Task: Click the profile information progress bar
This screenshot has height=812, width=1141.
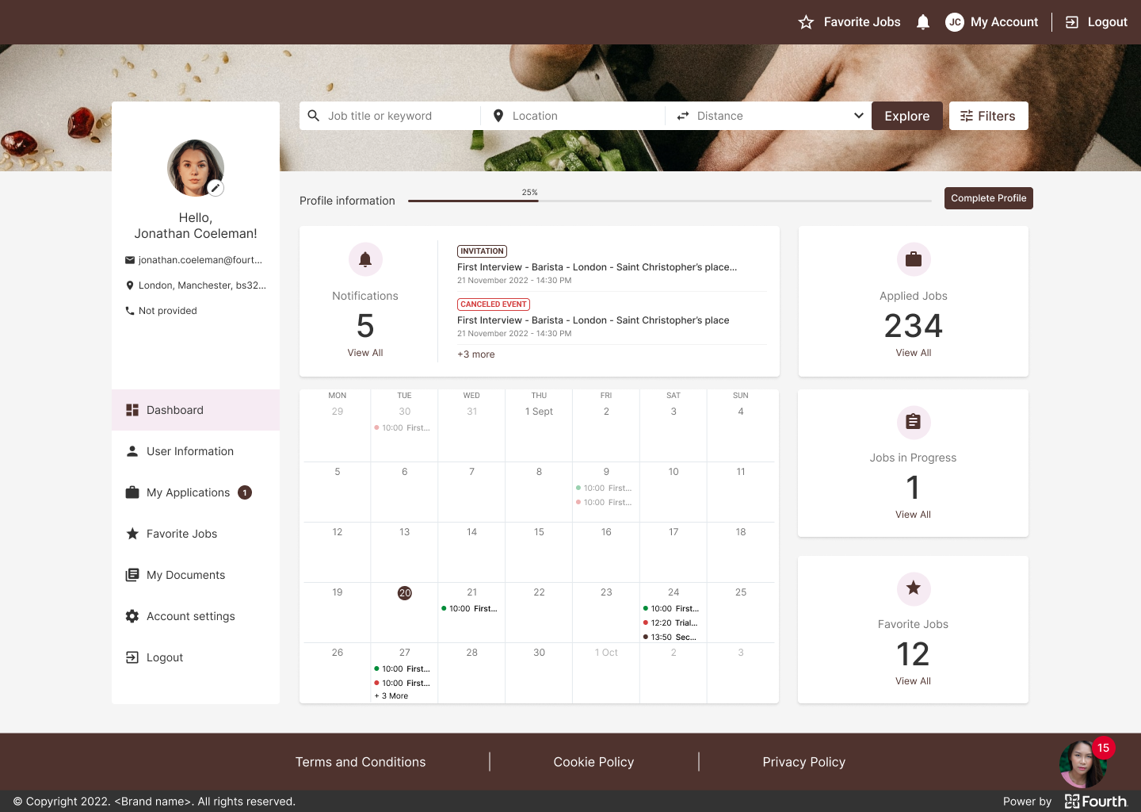Action: click(670, 201)
